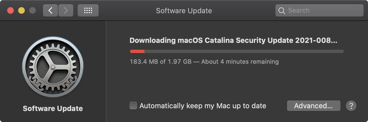Click the About 4 minutes remaining text
This screenshot has width=368, height=122.
[x=240, y=62]
